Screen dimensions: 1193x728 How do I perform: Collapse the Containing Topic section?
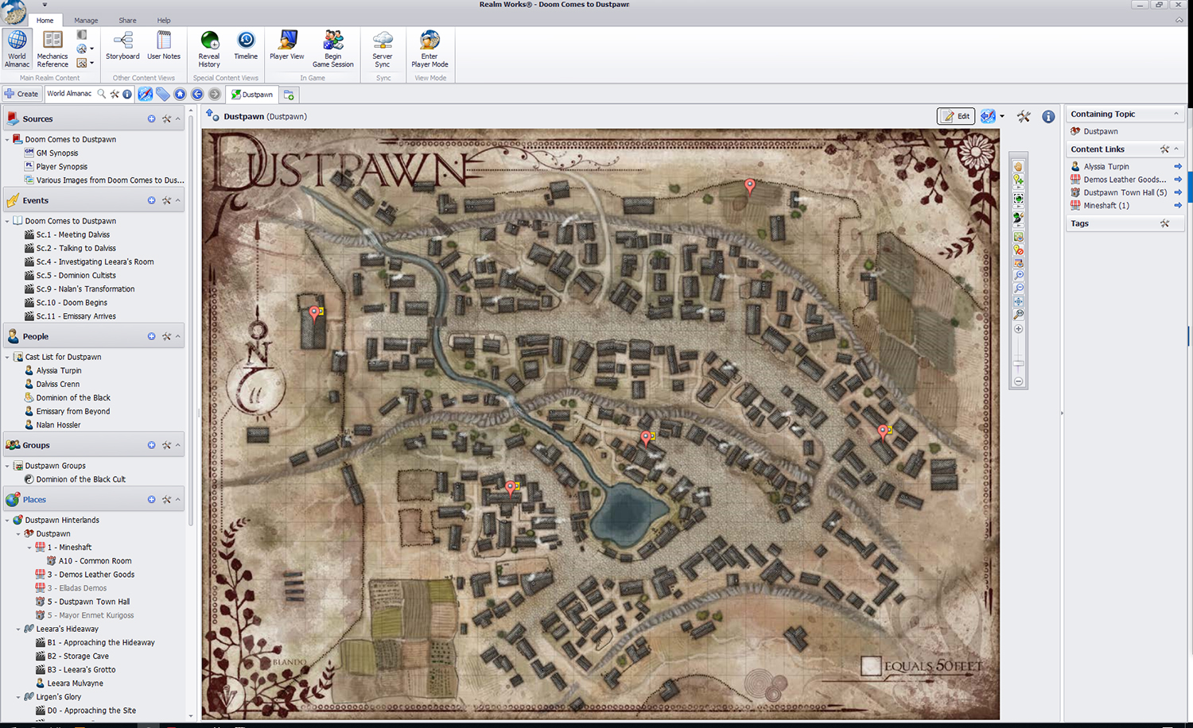pyautogui.click(x=1176, y=114)
